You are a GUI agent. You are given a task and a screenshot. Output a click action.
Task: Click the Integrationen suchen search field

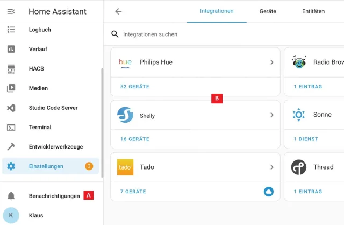pyautogui.click(x=215, y=34)
